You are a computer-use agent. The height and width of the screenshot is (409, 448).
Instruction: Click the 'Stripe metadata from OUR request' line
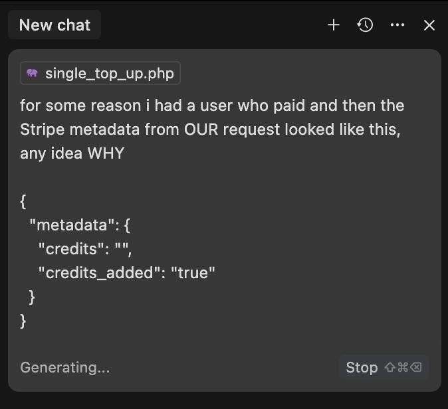coord(210,129)
